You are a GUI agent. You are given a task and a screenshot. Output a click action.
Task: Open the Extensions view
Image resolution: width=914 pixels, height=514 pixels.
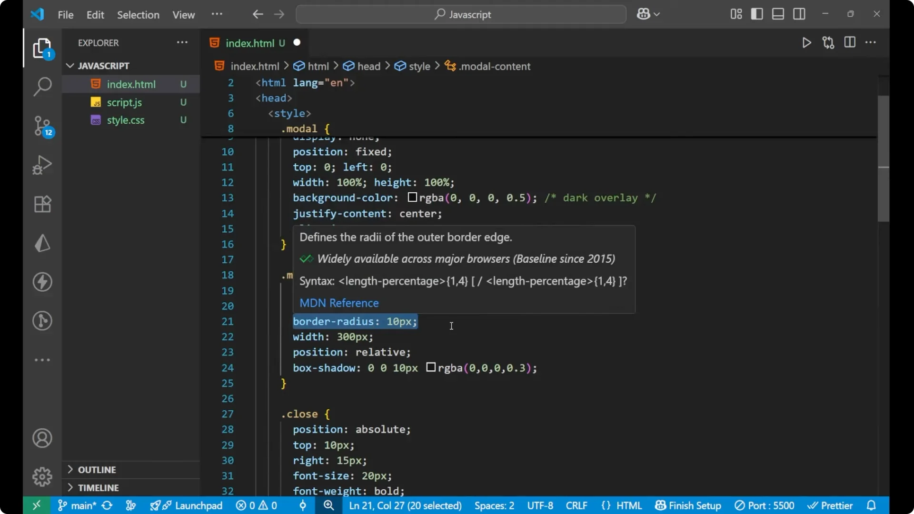(42, 204)
